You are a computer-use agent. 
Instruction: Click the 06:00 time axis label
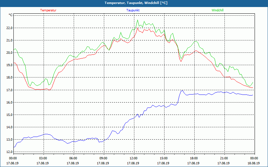click(x=74, y=158)
